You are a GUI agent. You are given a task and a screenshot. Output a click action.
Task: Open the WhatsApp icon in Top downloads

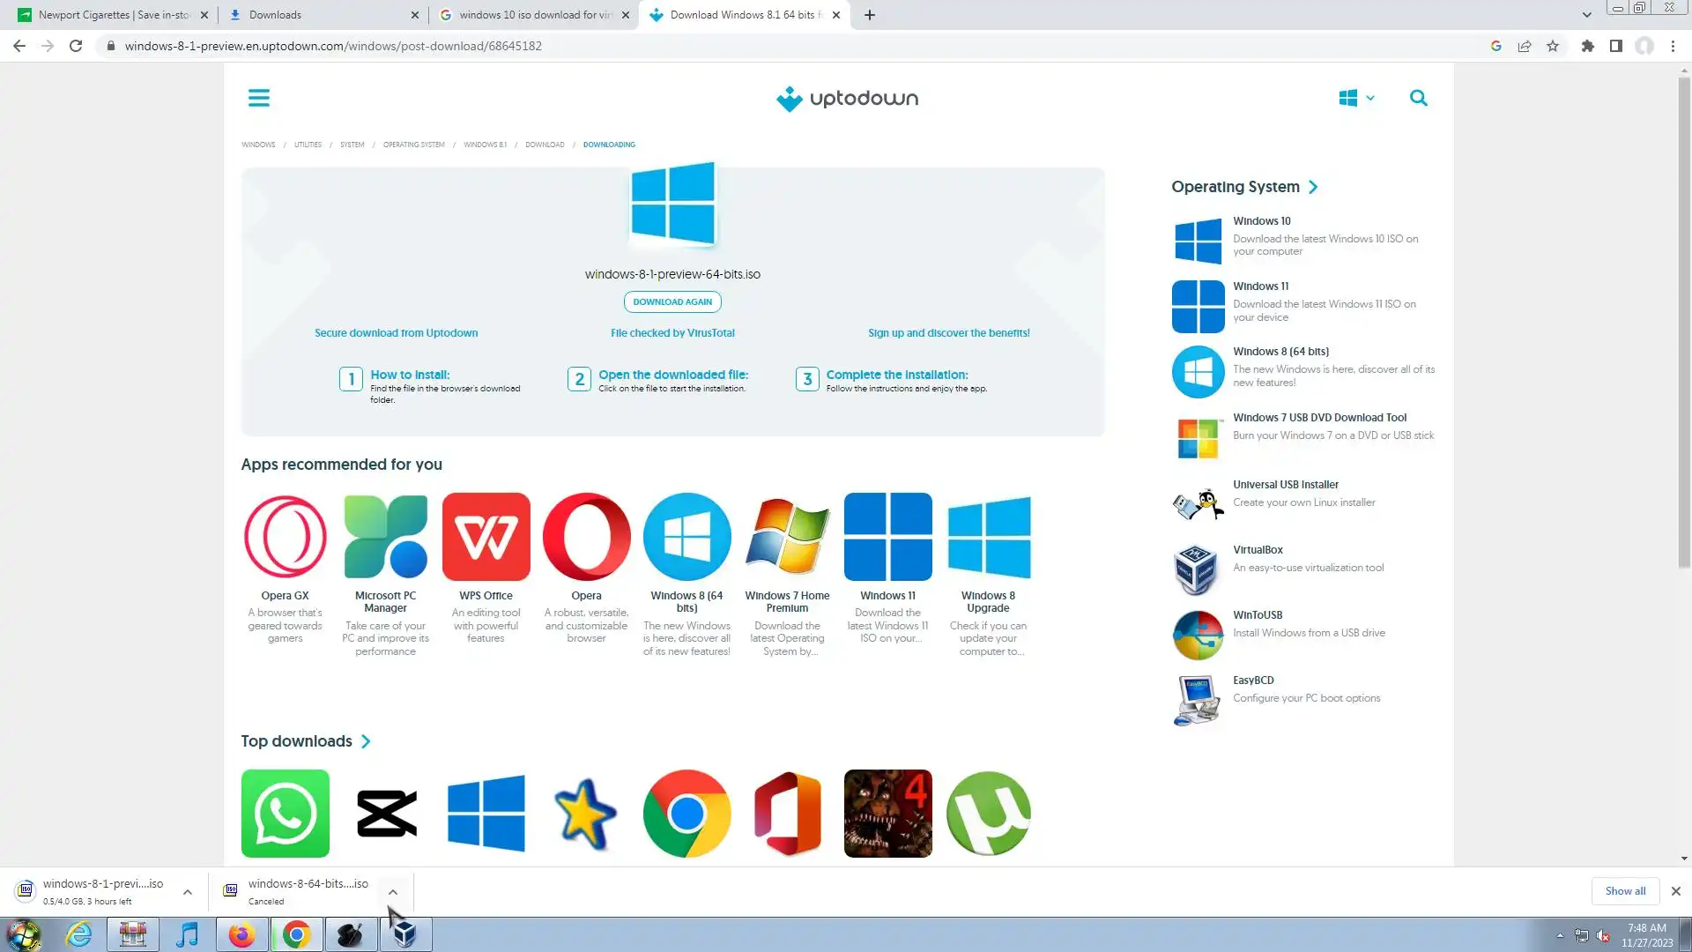click(x=285, y=813)
